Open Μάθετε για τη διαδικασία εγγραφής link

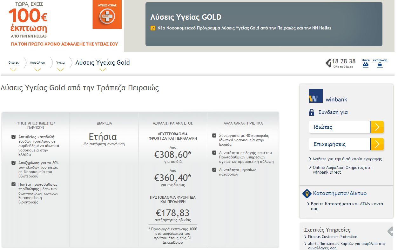[347, 159]
